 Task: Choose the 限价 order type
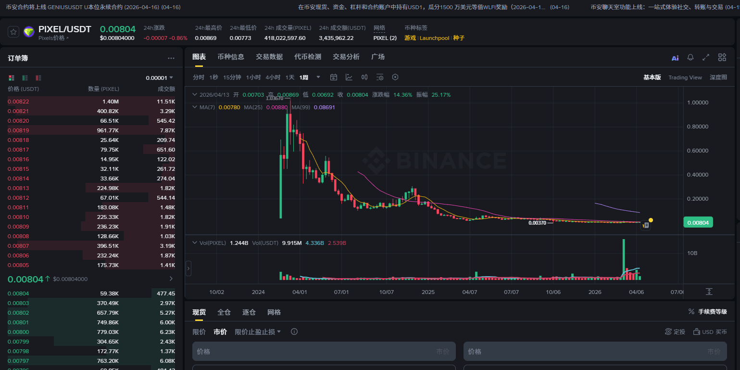(x=199, y=332)
